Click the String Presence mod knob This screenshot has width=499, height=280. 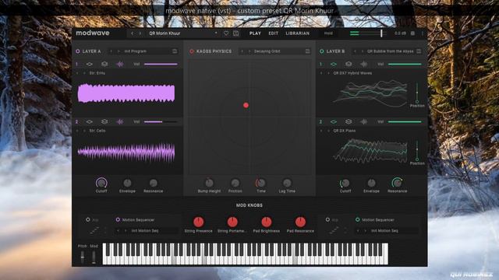pyautogui.click(x=198, y=222)
